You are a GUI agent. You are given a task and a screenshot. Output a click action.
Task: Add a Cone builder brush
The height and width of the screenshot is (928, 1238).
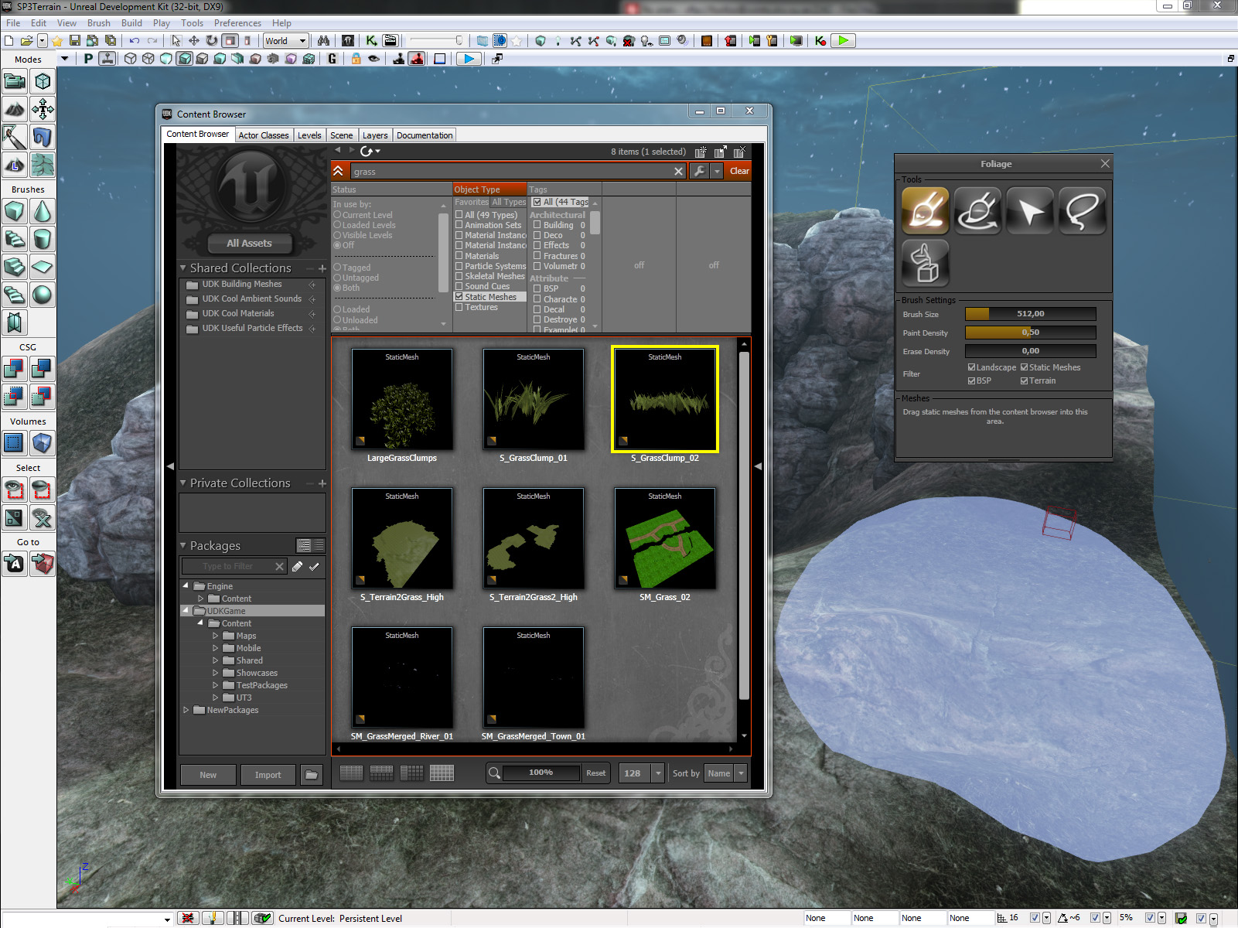point(43,211)
